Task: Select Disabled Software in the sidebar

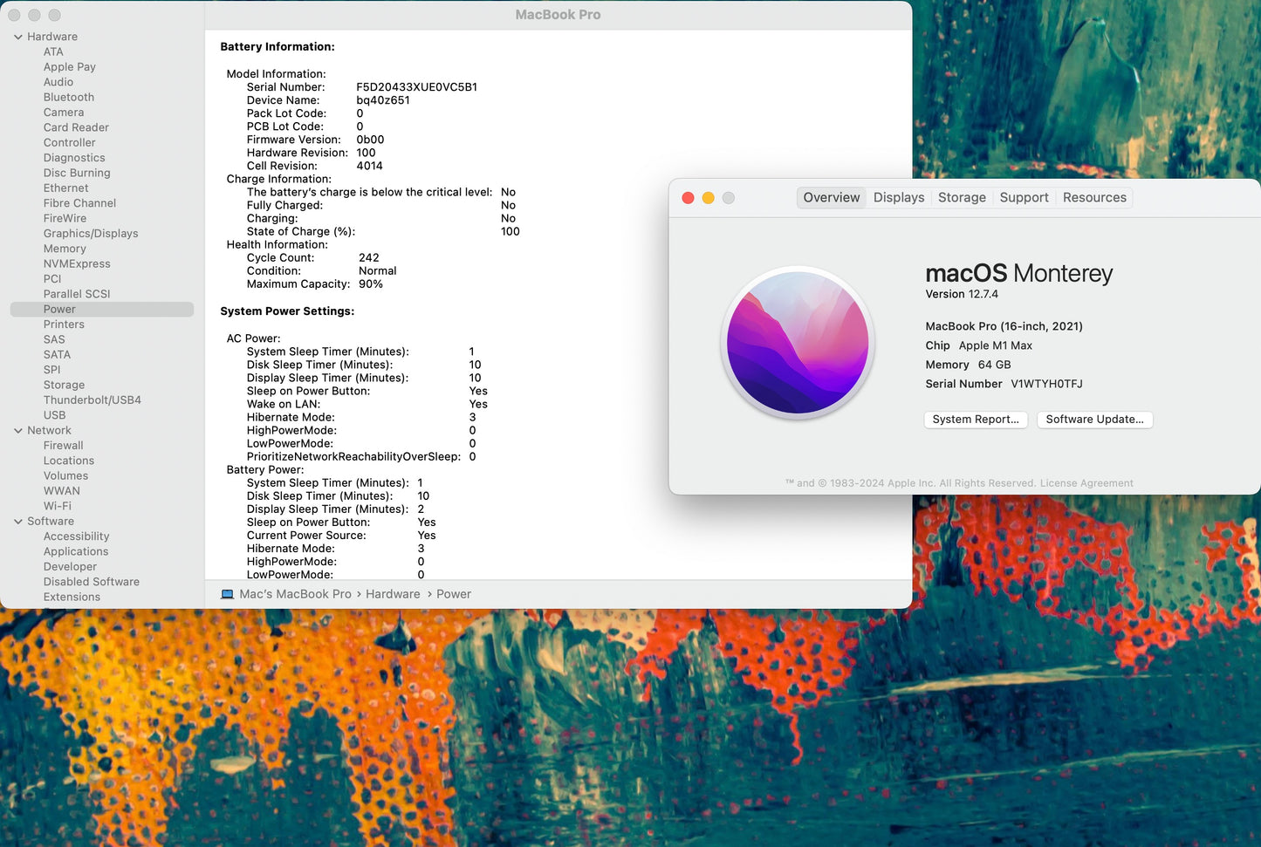Action: (x=92, y=582)
